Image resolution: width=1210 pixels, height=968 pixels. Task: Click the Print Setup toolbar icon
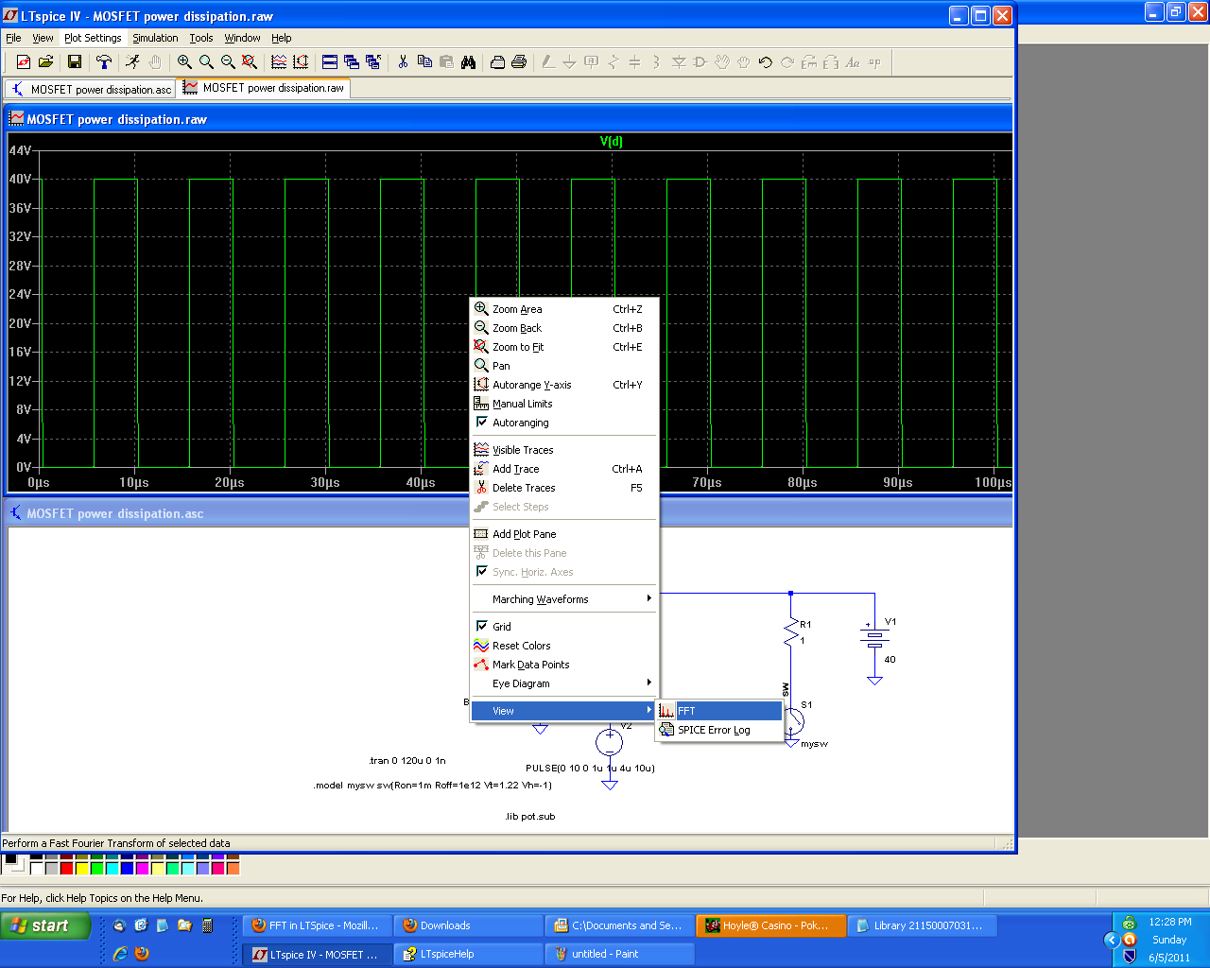497,62
